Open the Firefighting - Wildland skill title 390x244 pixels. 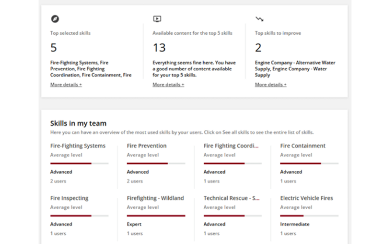pyautogui.click(x=156, y=198)
